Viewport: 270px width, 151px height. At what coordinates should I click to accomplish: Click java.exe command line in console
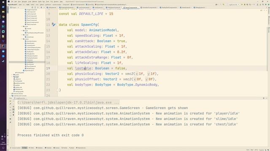pyautogui.click(x=68, y=102)
